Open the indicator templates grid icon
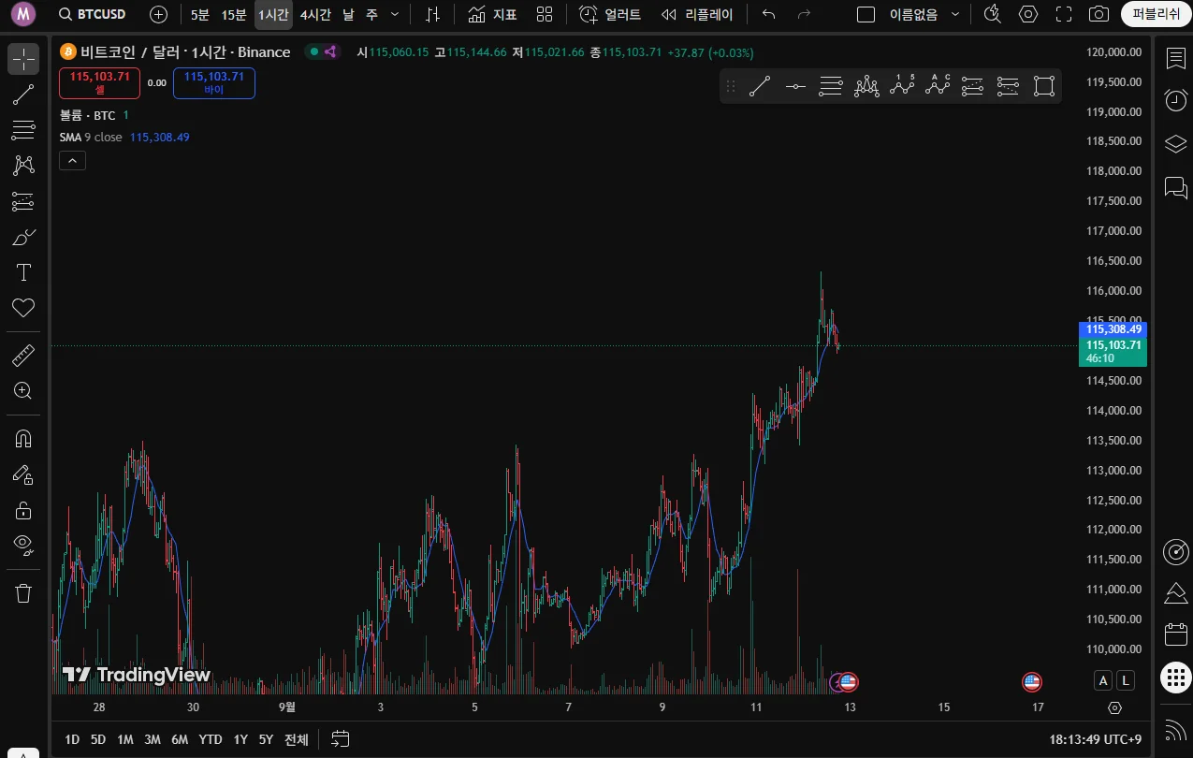The width and height of the screenshot is (1193, 758). tap(545, 14)
